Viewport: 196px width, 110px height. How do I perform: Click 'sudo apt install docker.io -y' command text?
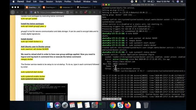point(32,42)
